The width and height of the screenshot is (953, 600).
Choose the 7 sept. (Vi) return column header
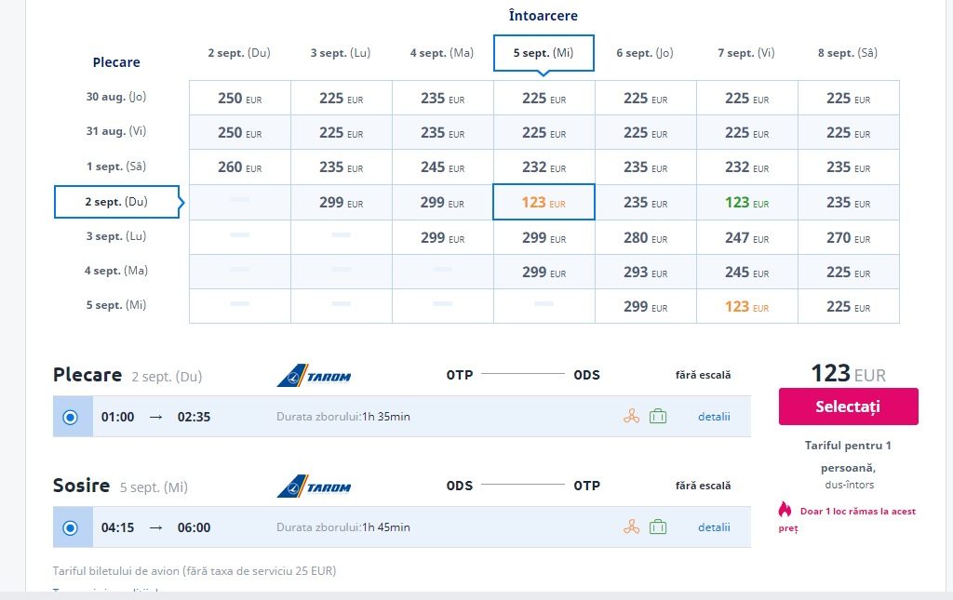point(746,53)
